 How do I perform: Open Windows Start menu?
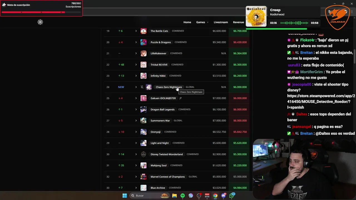125,196
